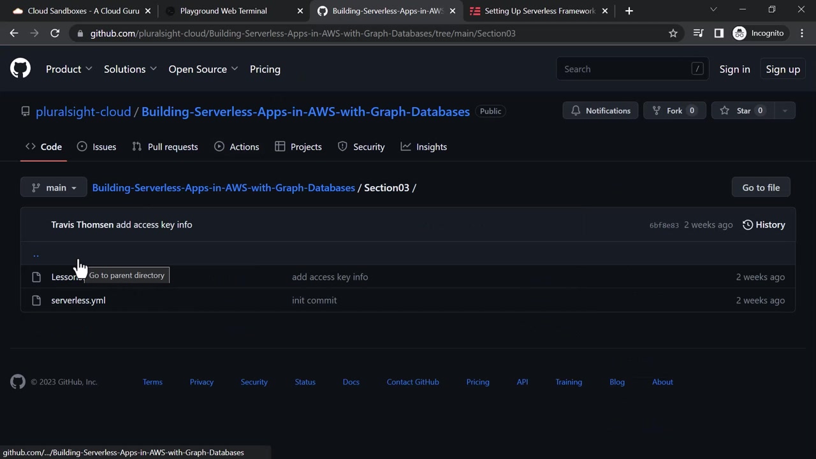Open the pluralsight-cloud owner link
The image size is (816, 459).
[x=83, y=112]
